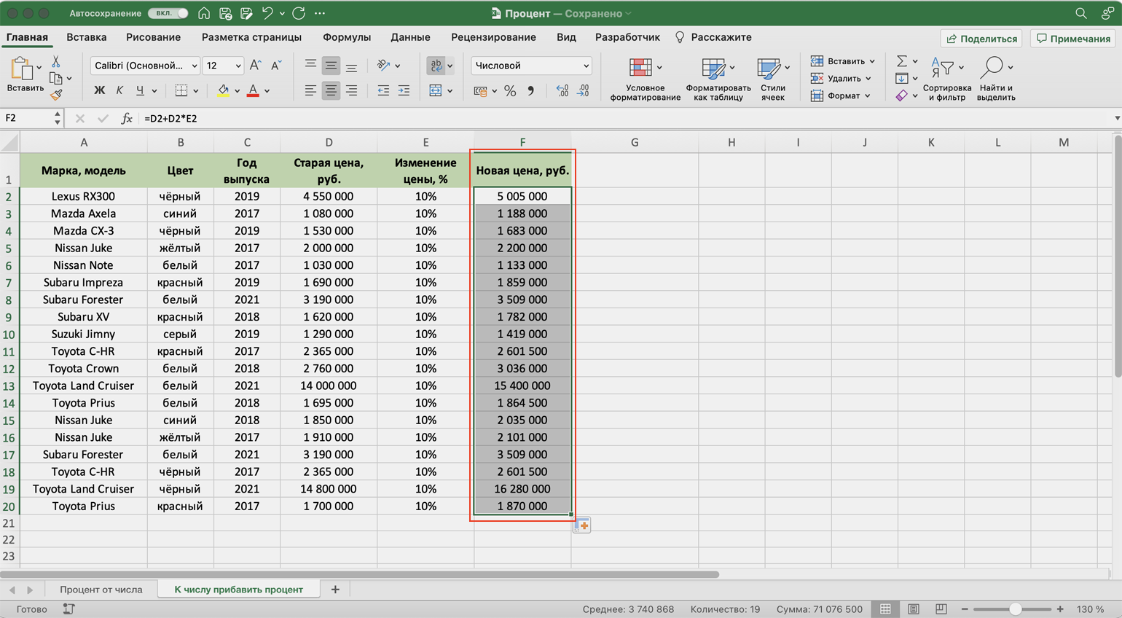Open the font name dropdown Calibri
1122x618 pixels.
(x=145, y=66)
